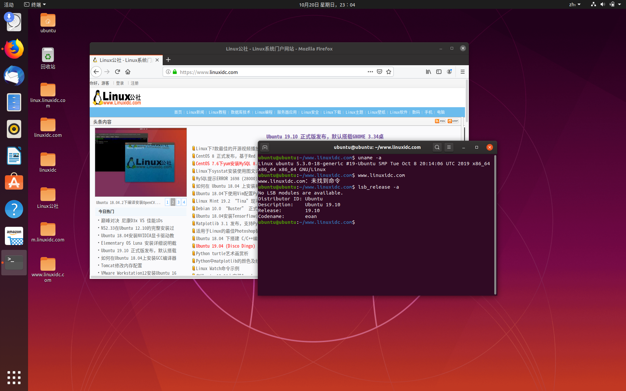Open the Linux公社 desktop folder

click(48, 198)
